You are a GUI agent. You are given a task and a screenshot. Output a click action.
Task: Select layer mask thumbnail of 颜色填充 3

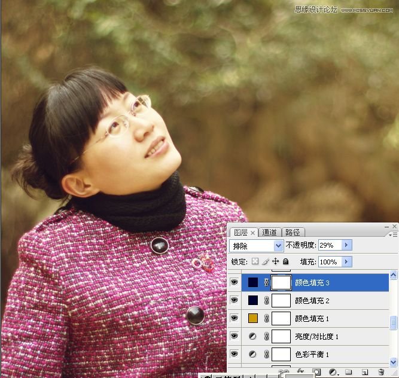tap(281, 282)
